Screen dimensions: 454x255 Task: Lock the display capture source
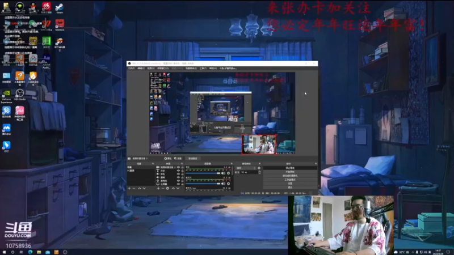coord(182,184)
